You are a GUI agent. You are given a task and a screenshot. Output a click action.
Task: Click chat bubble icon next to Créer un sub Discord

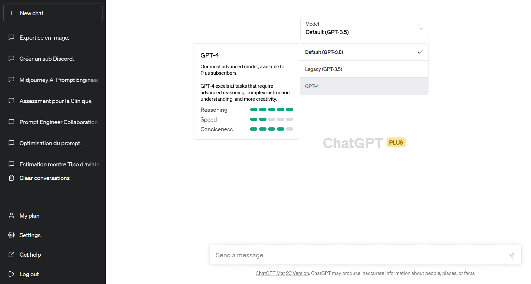[x=11, y=58]
